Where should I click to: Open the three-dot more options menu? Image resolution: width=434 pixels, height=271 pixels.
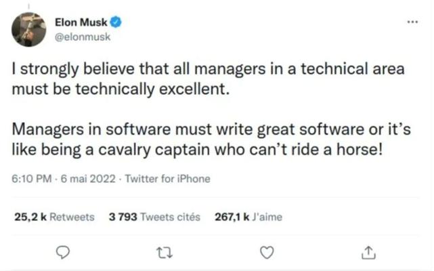pos(413,22)
